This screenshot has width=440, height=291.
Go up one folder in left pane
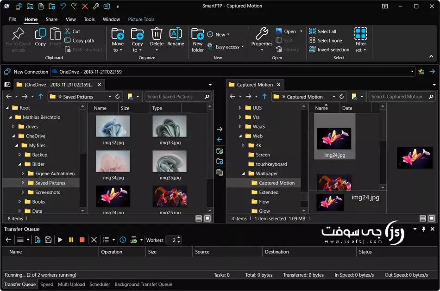click(41, 97)
